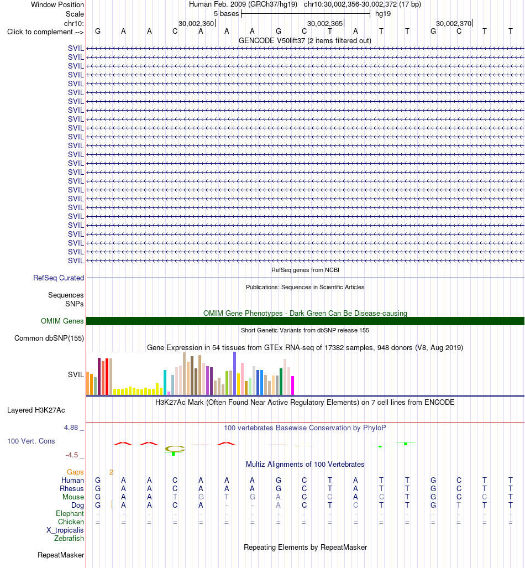This screenshot has height=568, width=525.
Task: Click the orange "2" in Gaps row
Action: pyautogui.click(x=111, y=472)
